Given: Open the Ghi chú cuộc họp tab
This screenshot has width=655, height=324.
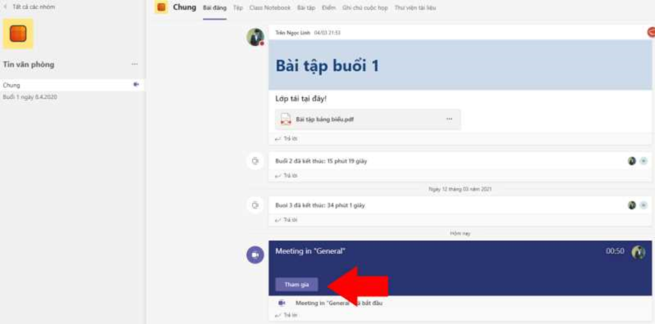Looking at the screenshot, I should (x=365, y=8).
